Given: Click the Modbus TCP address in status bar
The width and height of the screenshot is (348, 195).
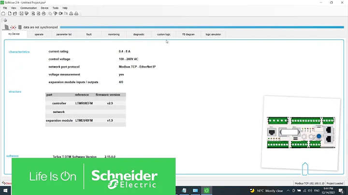Looking at the screenshot, I should click(x=309, y=183).
